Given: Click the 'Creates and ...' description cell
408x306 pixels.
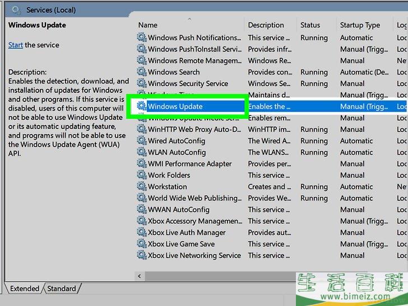Looking at the screenshot, I should tap(270, 187).
